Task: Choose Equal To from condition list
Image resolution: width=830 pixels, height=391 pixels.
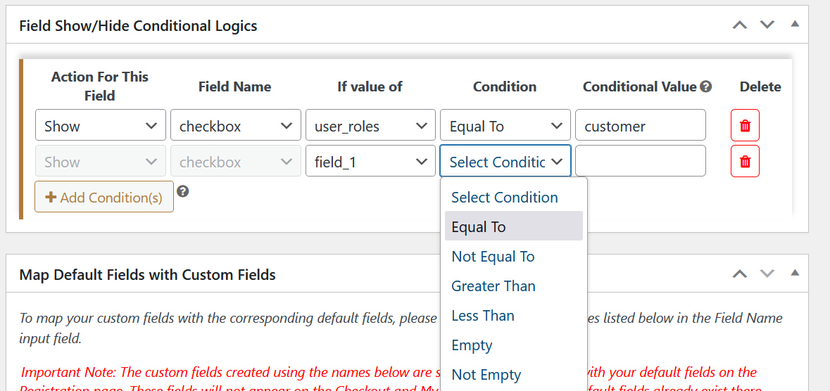Action: pyautogui.click(x=513, y=226)
